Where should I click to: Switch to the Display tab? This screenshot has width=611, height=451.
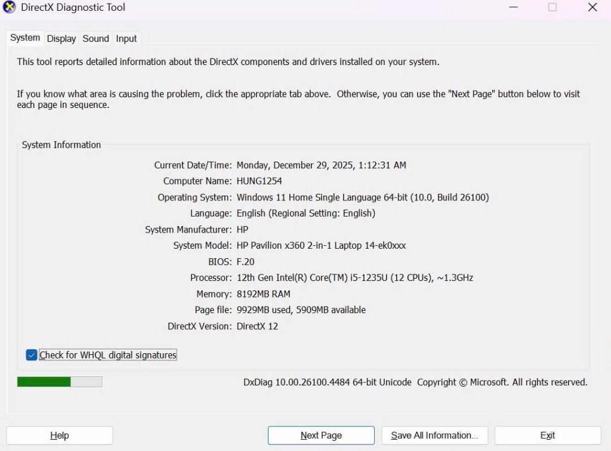(61, 39)
